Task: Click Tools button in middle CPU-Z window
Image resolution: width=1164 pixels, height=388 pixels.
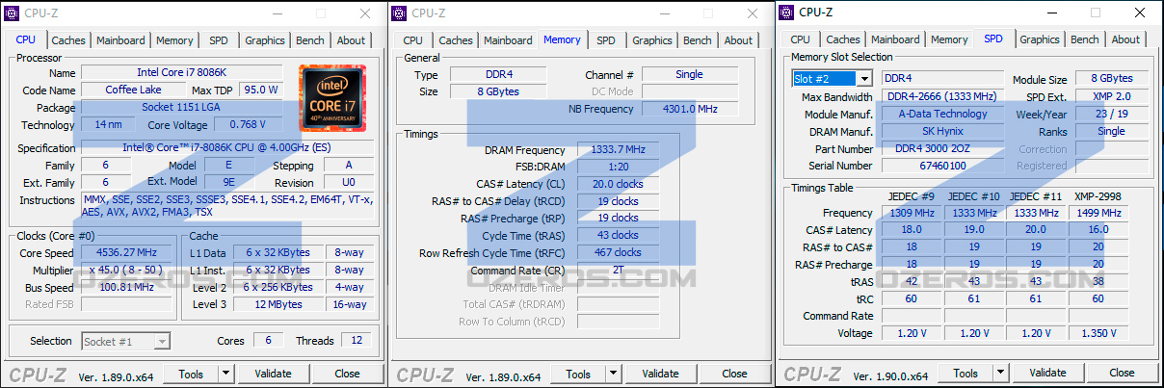Action: [x=578, y=374]
